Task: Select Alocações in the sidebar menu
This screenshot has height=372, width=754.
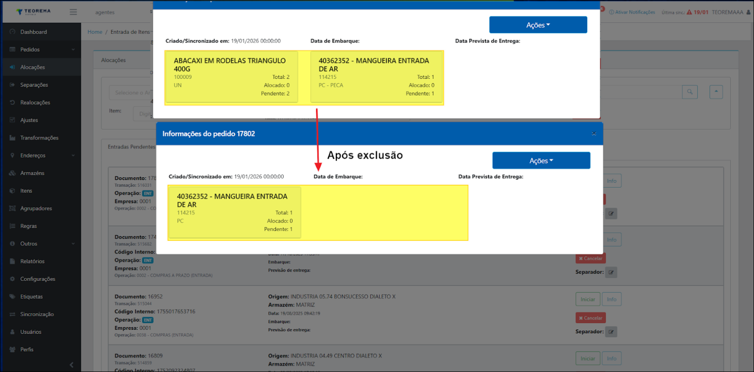Action: pos(32,67)
